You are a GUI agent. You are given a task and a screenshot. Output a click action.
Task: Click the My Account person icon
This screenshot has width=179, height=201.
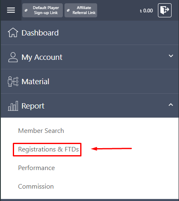tap(13, 57)
